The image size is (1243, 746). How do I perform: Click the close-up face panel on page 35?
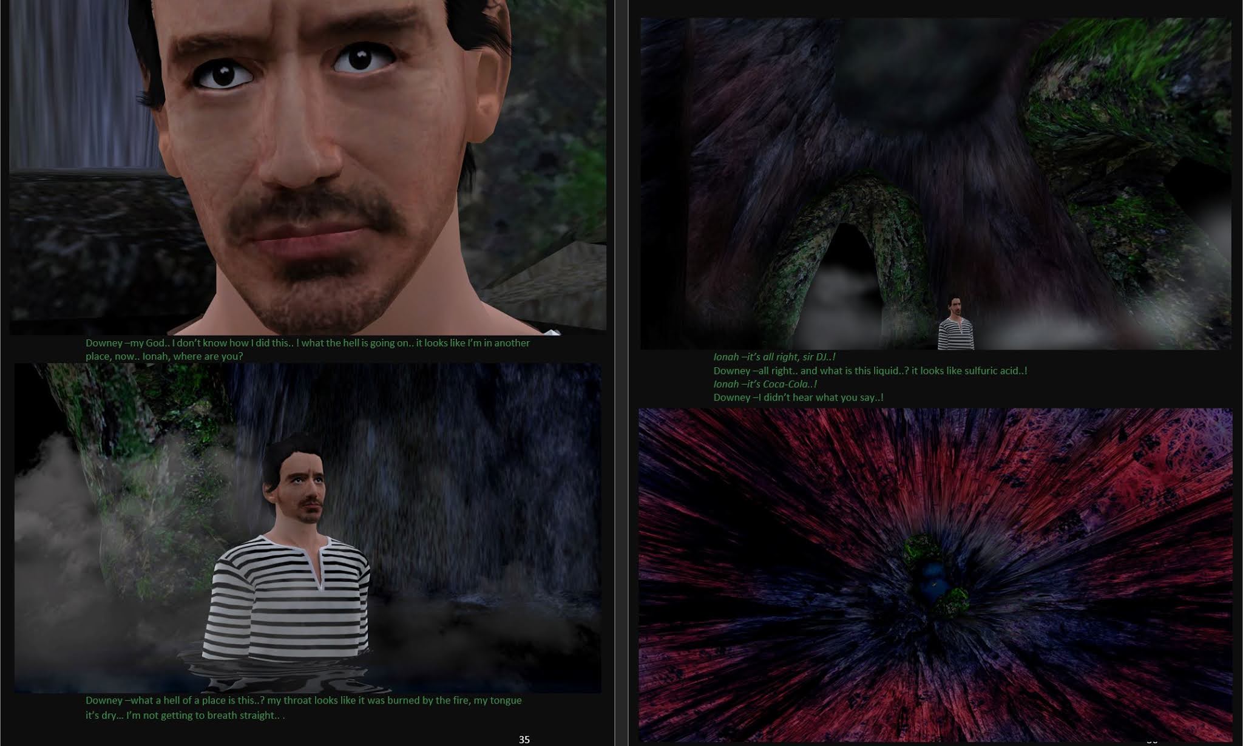pos(308,167)
